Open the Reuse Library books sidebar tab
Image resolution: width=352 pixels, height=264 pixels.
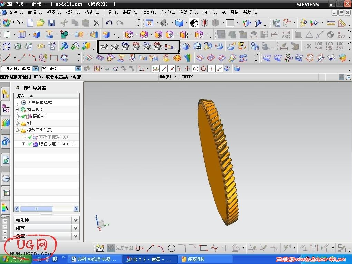(6, 123)
